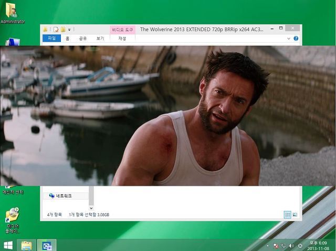Maximize the Explorer window
Image resolution: width=336 pixels, height=251 pixels.
[281, 28]
